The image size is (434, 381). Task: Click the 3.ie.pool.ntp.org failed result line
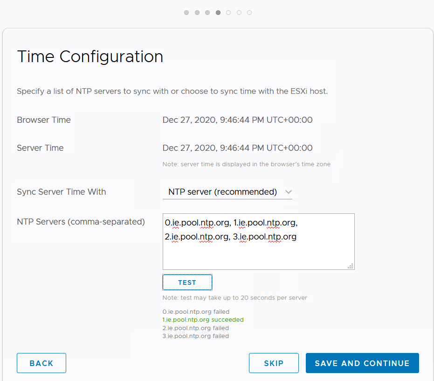pos(196,336)
